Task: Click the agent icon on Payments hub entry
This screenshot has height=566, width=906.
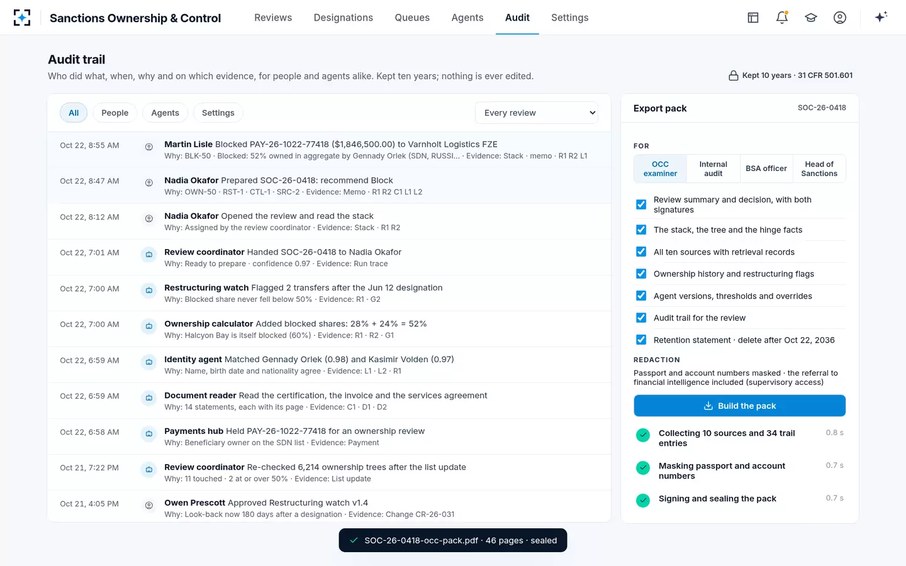Action: point(149,433)
